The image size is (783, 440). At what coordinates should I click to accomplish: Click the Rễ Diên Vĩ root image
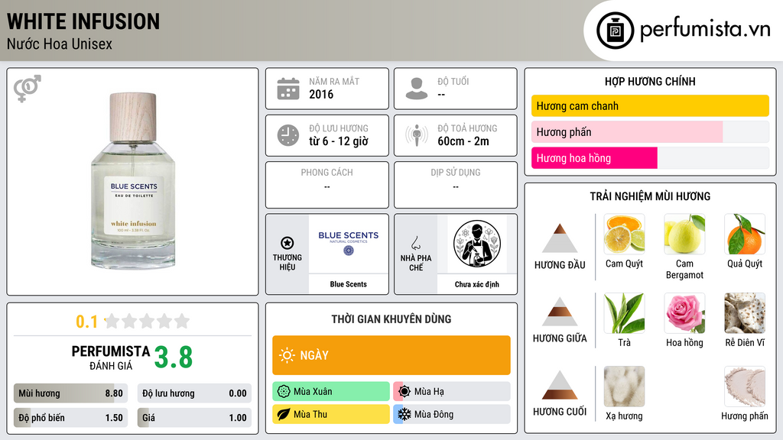(x=745, y=312)
